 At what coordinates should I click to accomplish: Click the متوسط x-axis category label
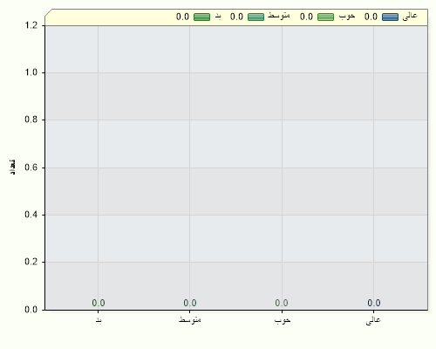point(190,319)
